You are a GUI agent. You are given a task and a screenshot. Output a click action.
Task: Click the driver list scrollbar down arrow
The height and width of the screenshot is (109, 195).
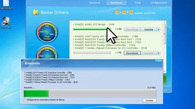click(x=165, y=71)
